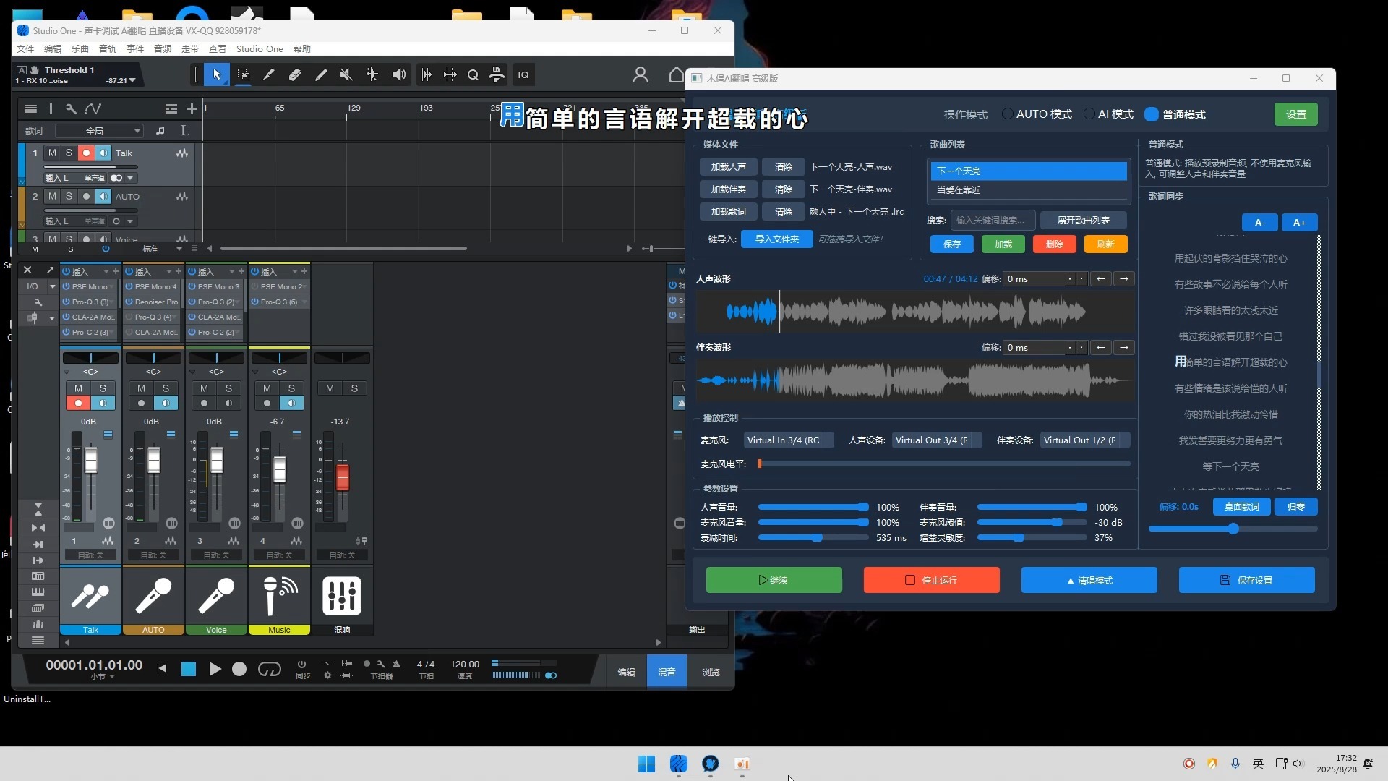Stop playback in Studio One transport

point(189,669)
